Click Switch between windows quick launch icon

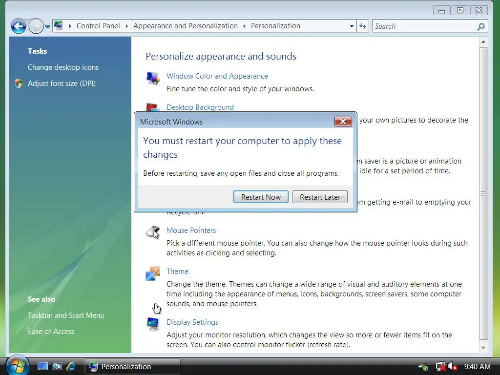point(57,366)
